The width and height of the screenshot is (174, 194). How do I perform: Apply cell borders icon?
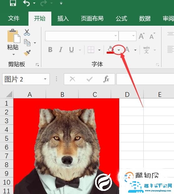point(91,50)
